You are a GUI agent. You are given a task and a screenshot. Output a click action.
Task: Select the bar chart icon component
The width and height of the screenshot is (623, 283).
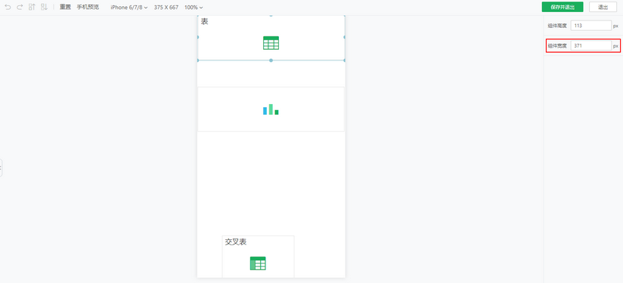(x=271, y=109)
